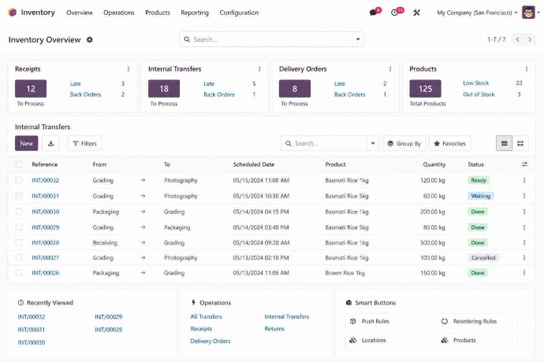Open the Receipts card kebab menu
This screenshot has height=362, width=544.
(129, 69)
